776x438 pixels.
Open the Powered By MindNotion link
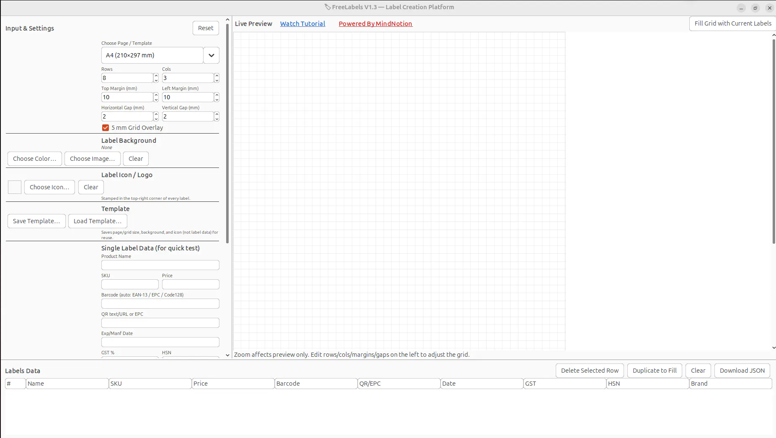click(x=376, y=24)
